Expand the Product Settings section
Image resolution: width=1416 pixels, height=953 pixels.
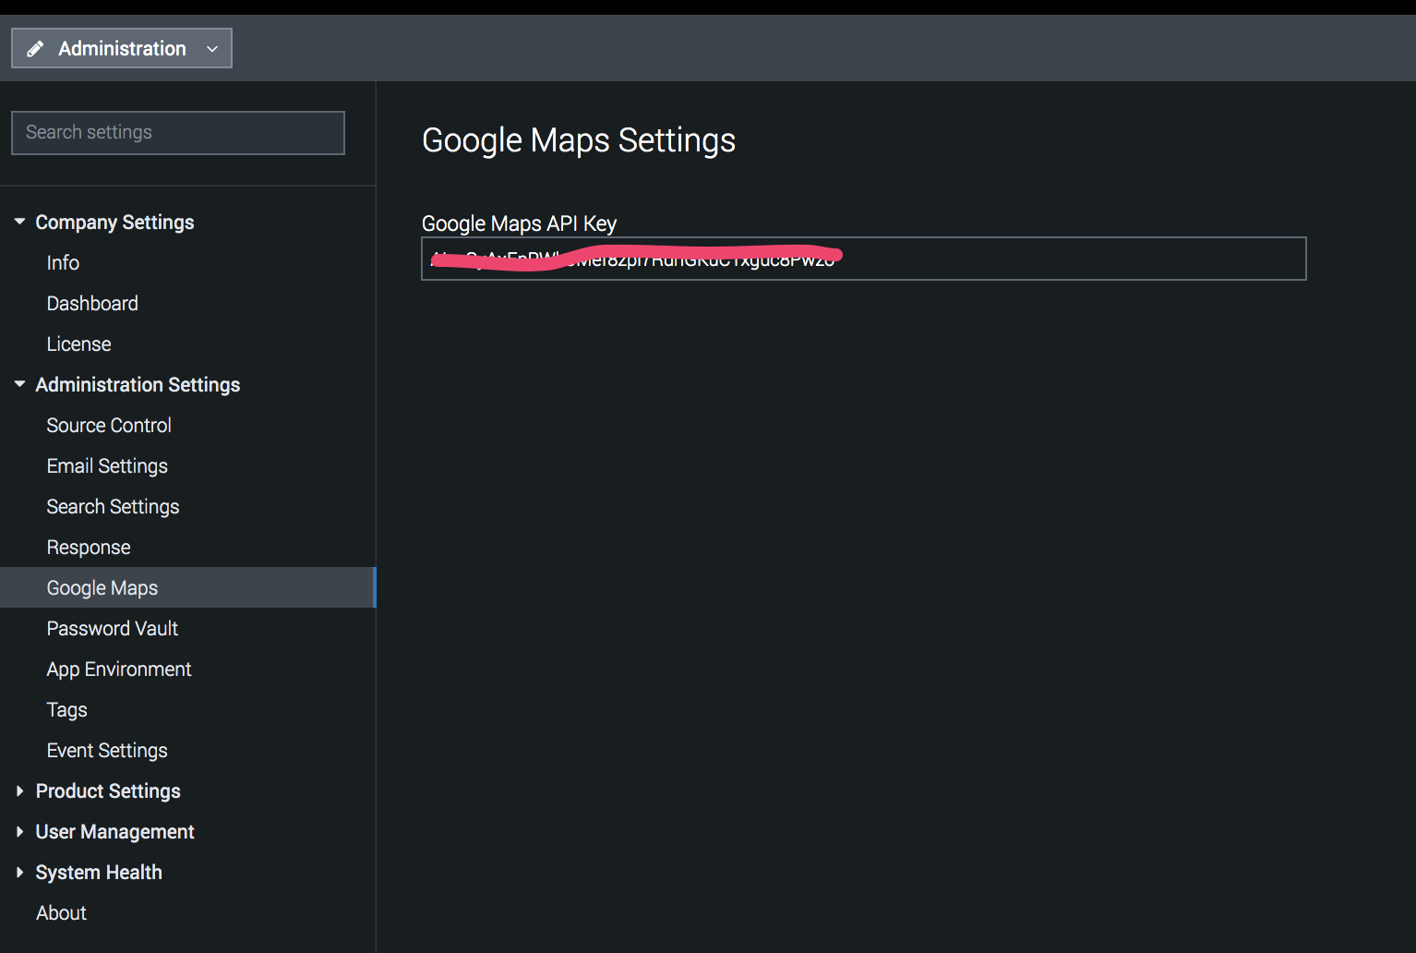[x=19, y=791]
